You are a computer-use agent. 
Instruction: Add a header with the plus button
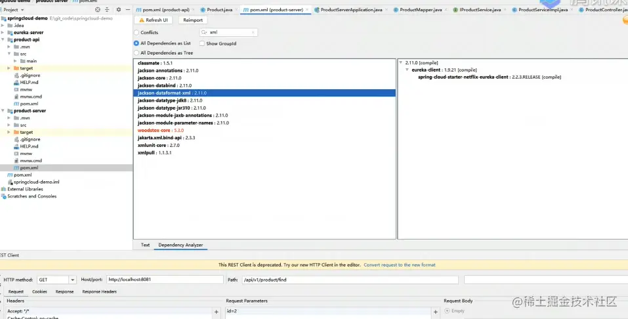coord(217,312)
